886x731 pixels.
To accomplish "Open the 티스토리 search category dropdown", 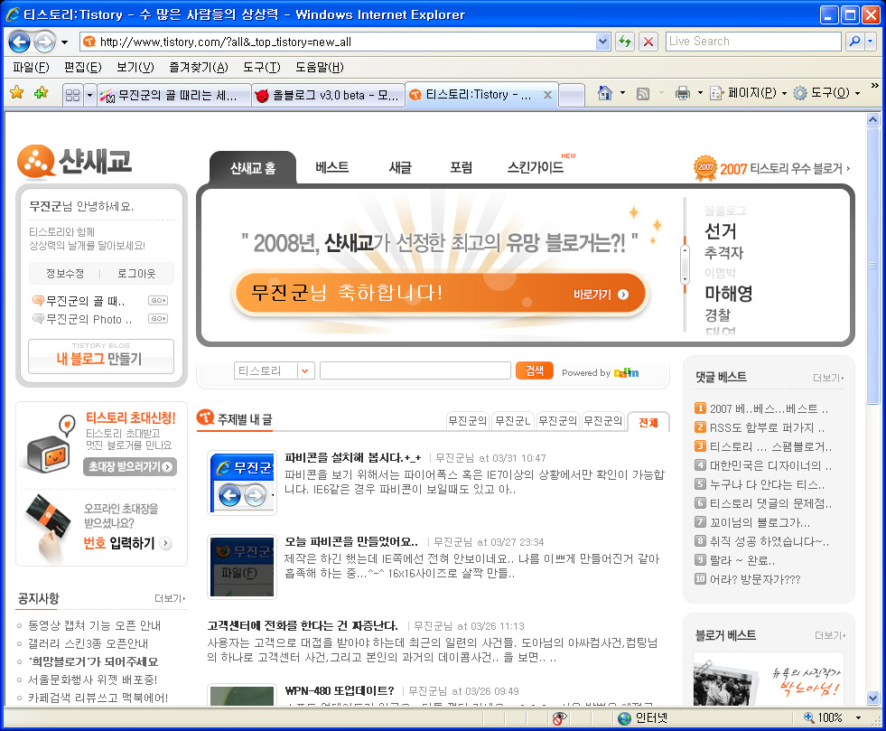I will point(274,370).
